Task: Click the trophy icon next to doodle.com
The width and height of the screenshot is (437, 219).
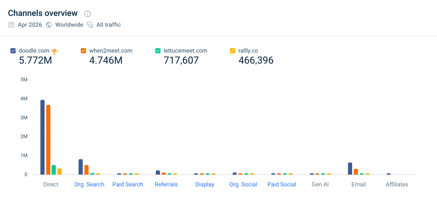Action: point(54,51)
